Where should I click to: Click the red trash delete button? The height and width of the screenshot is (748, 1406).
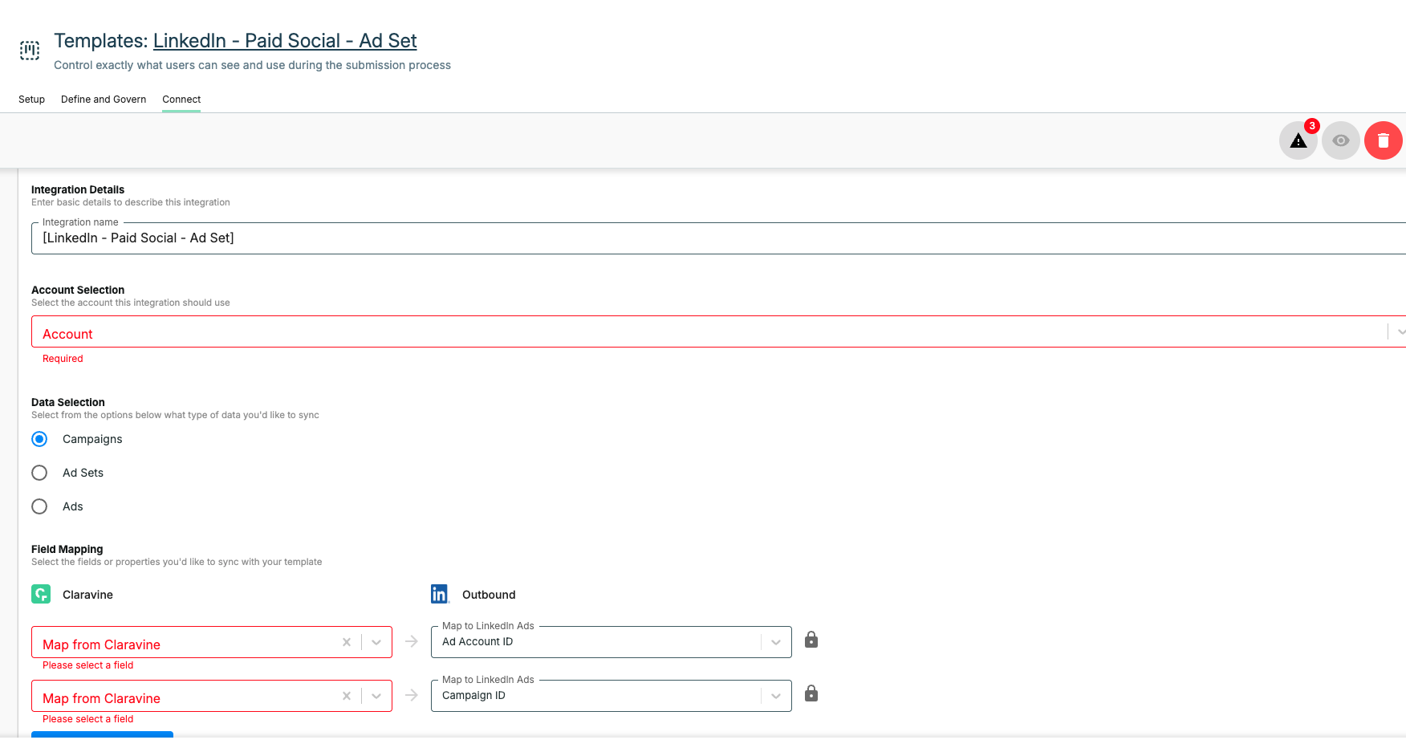[x=1384, y=140]
